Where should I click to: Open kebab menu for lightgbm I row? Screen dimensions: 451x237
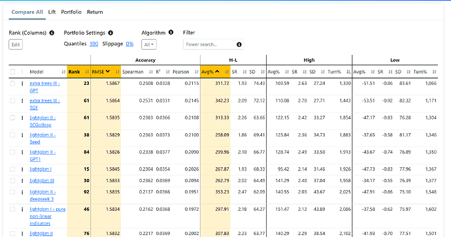click(22, 169)
